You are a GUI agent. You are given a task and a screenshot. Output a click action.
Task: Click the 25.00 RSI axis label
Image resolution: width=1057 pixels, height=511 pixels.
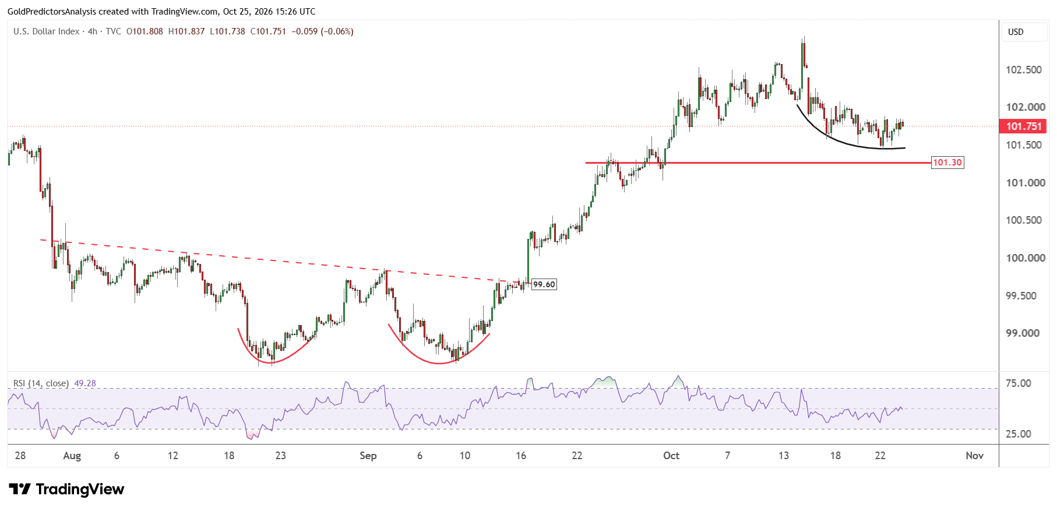coord(1019,434)
